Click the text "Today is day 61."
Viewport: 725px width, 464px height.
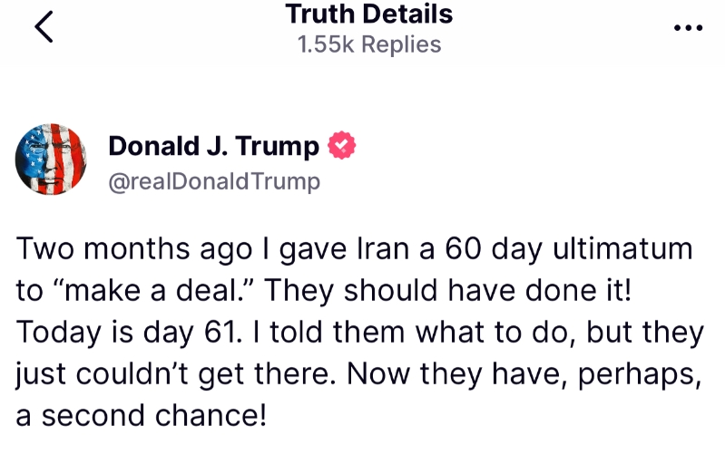tap(129, 333)
